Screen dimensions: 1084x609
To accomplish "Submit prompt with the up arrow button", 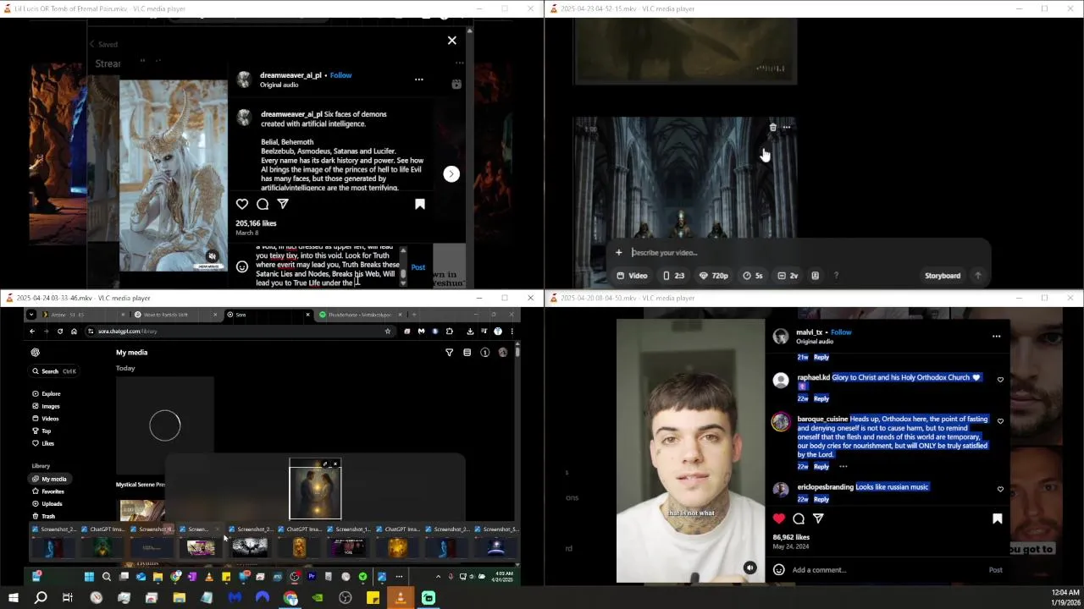I will click(x=978, y=276).
